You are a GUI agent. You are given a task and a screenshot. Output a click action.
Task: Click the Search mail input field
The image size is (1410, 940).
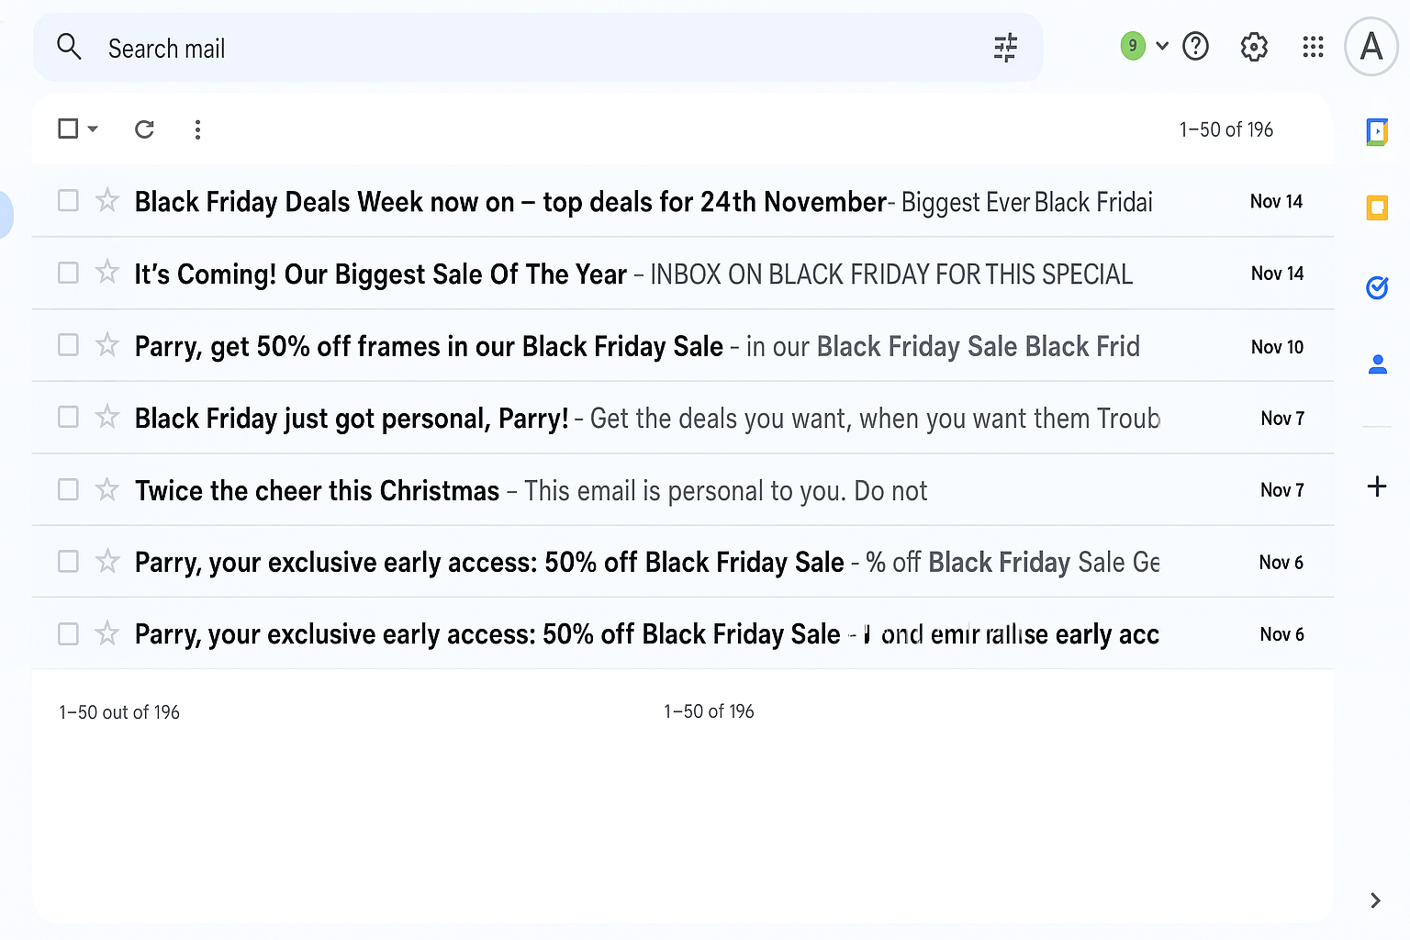pyautogui.click(x=367, y=47)
